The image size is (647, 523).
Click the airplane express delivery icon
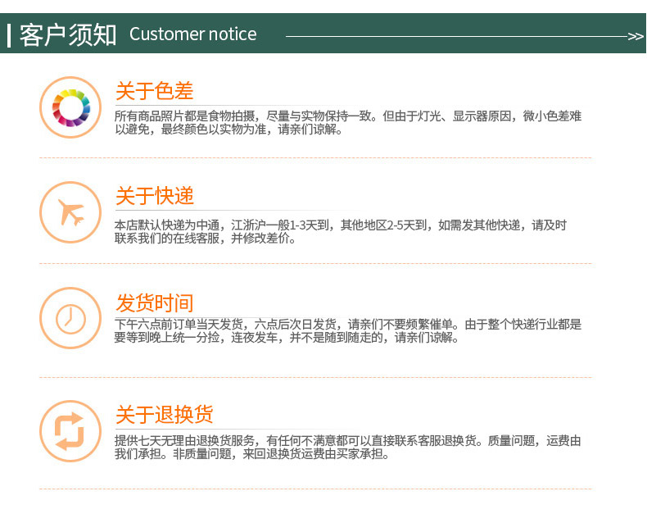(x=70, y=212)
